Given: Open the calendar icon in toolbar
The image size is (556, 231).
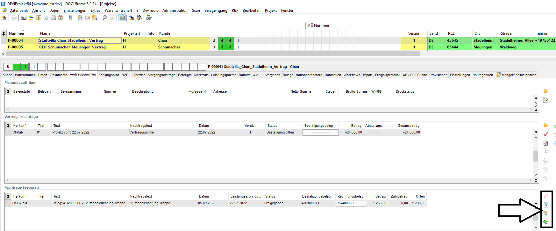Looking at the screenshot, I should [61, 18].
